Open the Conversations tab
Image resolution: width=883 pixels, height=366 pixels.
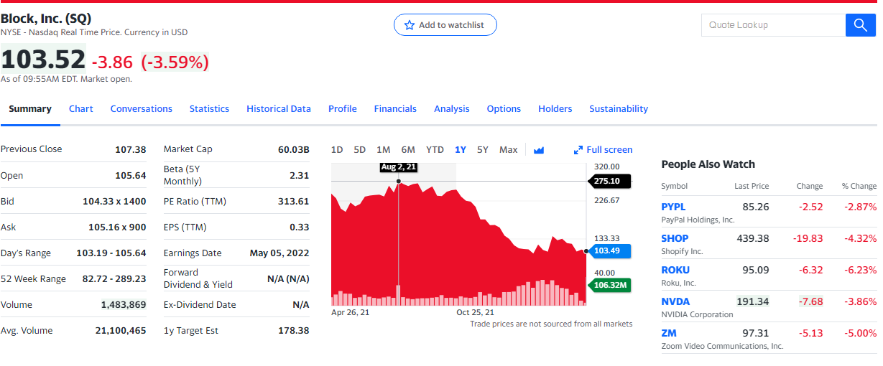142,109
